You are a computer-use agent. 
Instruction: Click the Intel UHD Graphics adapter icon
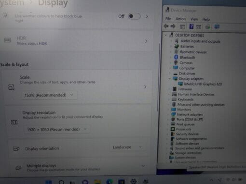pyautogui.click(x=180, y=84)
